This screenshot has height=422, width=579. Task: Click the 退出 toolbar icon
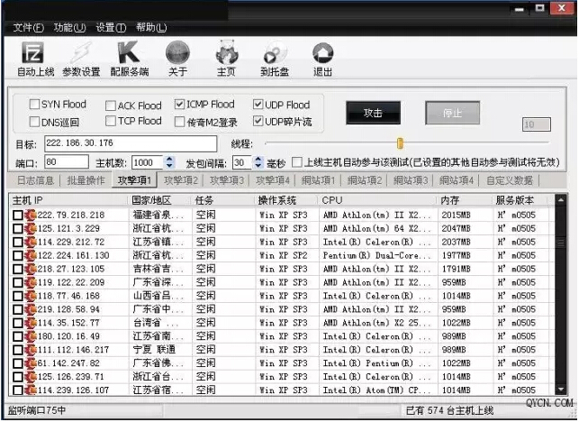point(322,54)
